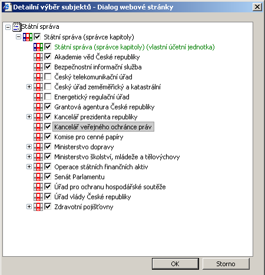The height and width of the screenshot is (275, 265).
Task: Click the icon beside vlastní účetní jednotka row
Action: click(x=38, y=47)
